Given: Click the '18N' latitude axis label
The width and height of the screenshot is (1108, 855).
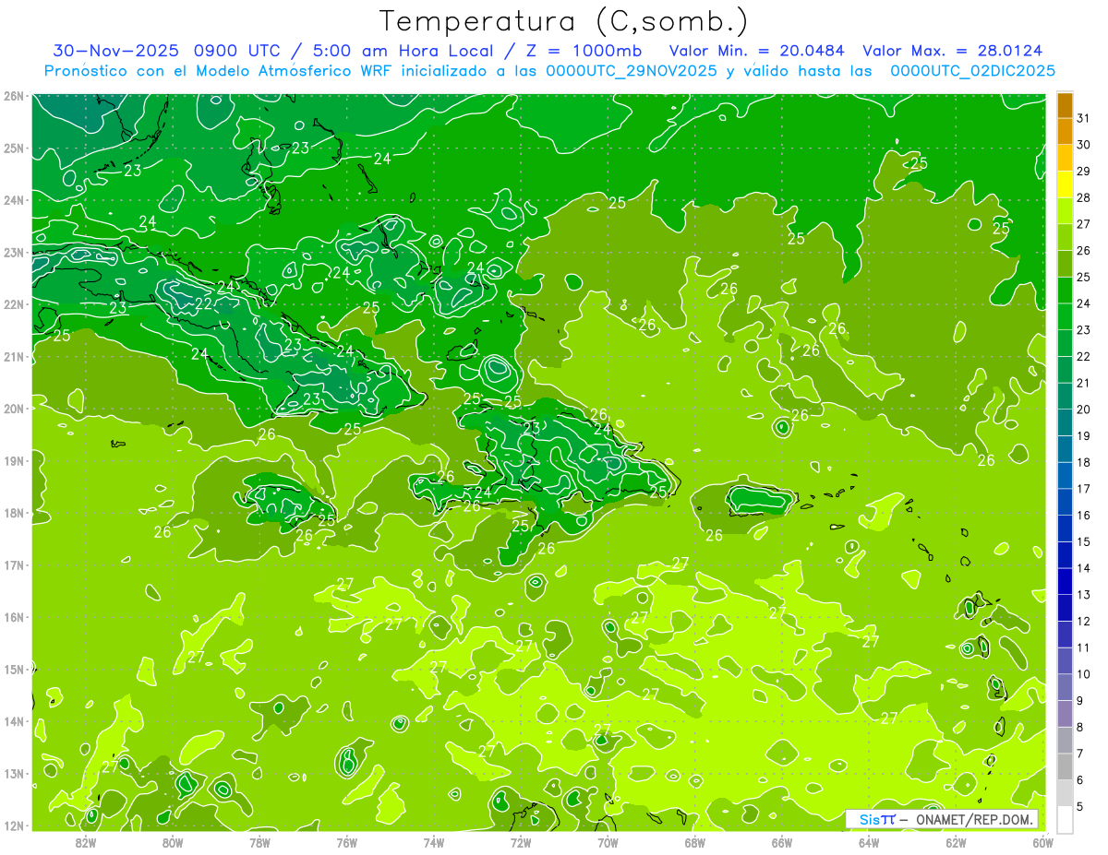Looking at the screenshot, I should (x=13, y=513).
